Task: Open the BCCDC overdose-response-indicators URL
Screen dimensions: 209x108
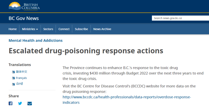Action: click(x=127, y=100)
